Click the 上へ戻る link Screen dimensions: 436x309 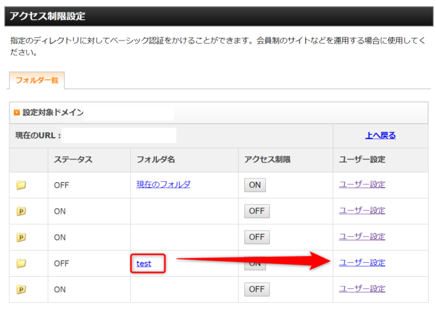point(380,135)
